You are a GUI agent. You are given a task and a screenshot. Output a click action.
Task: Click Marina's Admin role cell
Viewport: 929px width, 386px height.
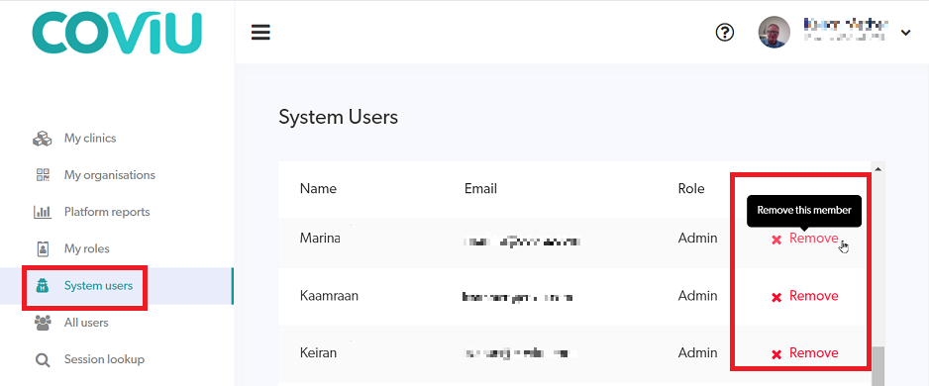pos(697,239)
